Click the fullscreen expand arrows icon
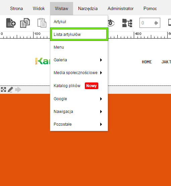 [3, 89]
